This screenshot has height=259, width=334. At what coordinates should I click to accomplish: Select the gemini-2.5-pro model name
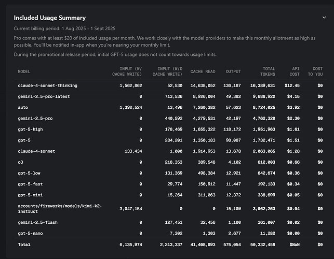tap(35, 118)
